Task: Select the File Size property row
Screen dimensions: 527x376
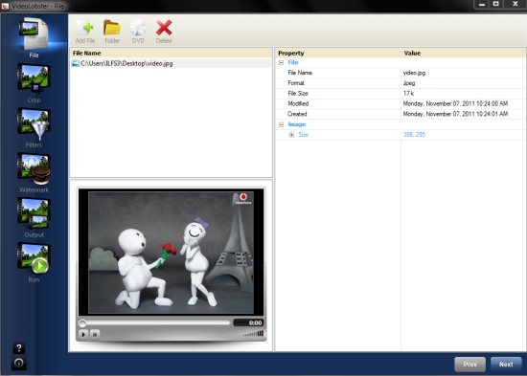Action: [401, 94]
